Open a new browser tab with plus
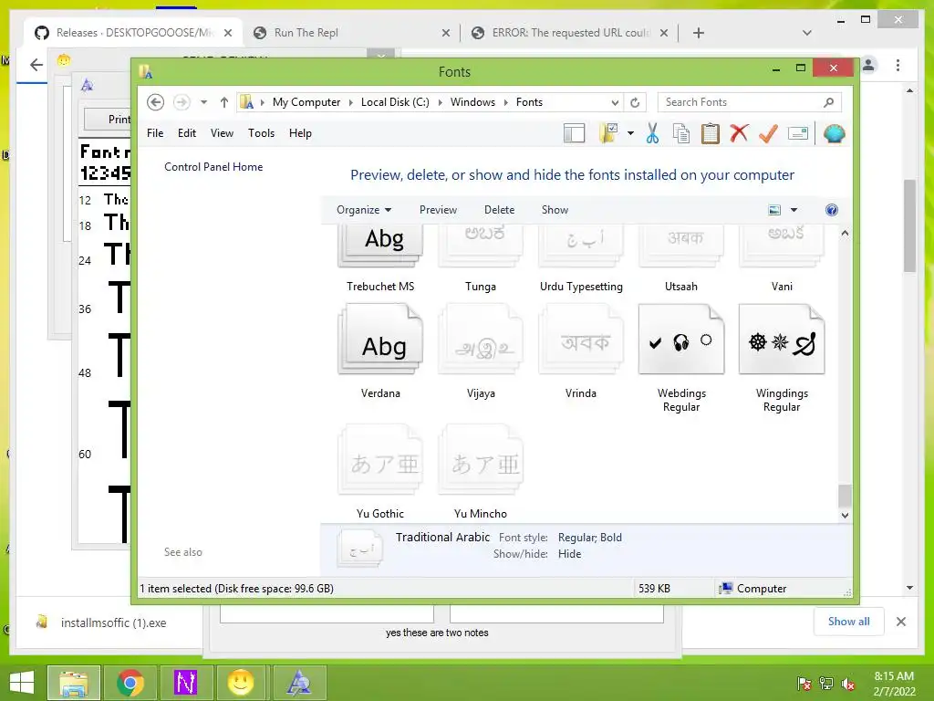The width and height of the screenshot is (934, 701). [699, 33]
